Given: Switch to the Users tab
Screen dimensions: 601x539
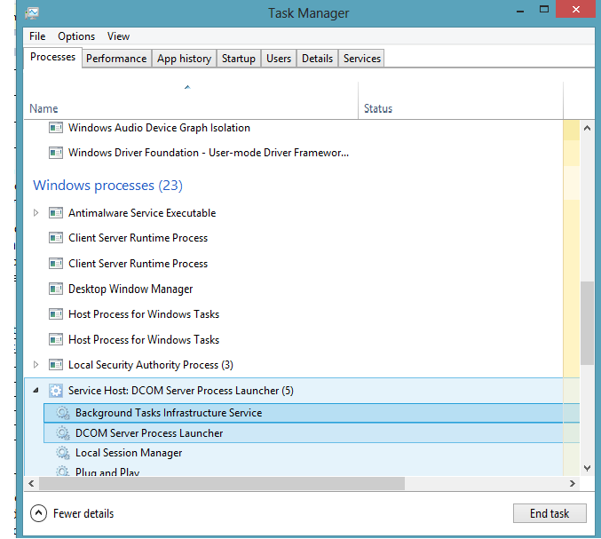Looking at the screenshot, I should coord(279,59).
